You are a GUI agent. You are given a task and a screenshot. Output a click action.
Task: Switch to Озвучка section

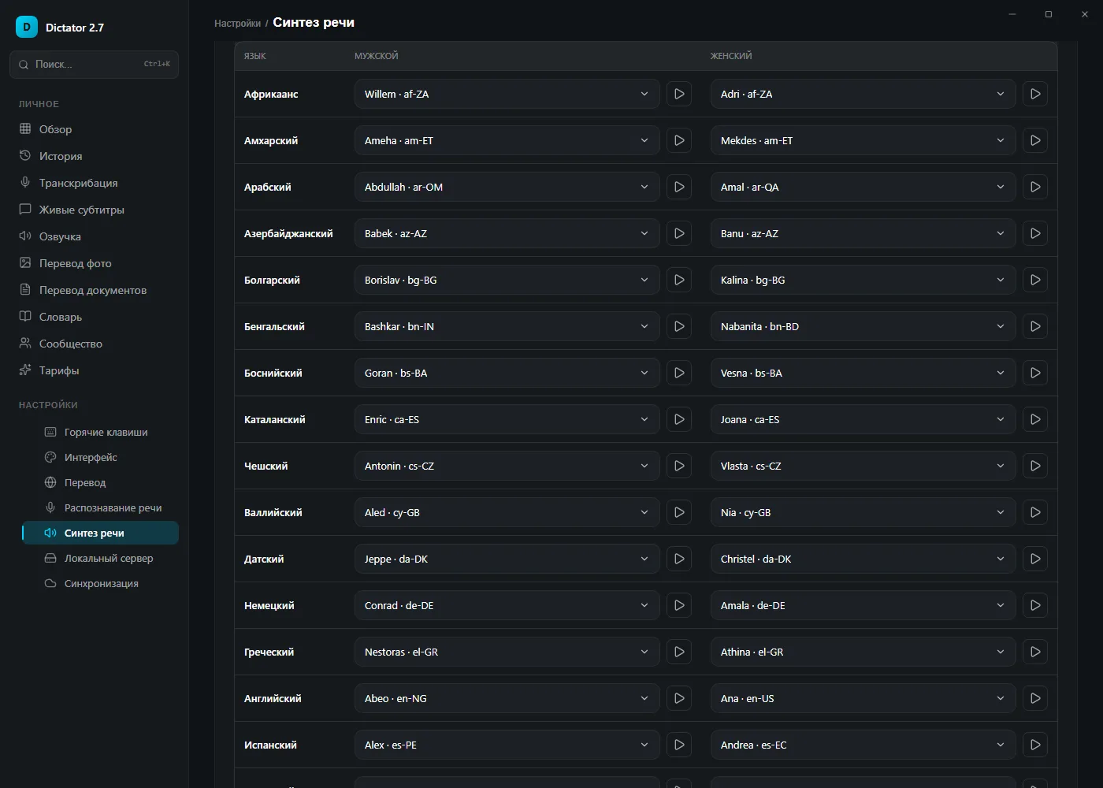coord(94,236)
